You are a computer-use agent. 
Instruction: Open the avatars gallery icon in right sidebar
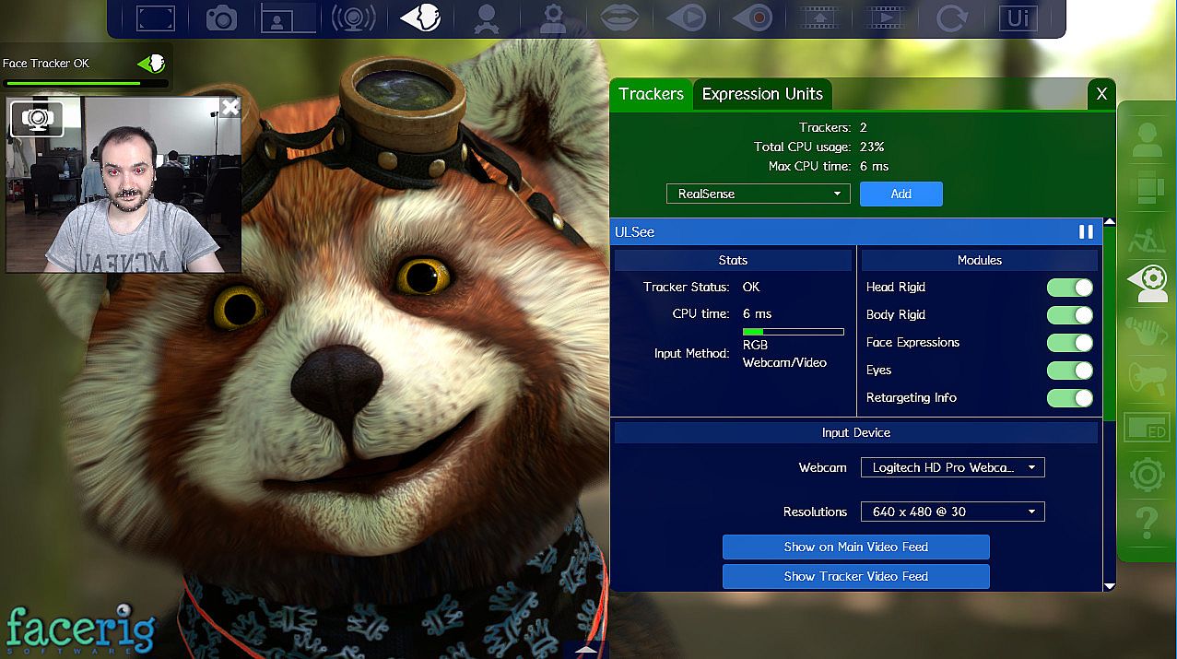tap(1148, 139)
